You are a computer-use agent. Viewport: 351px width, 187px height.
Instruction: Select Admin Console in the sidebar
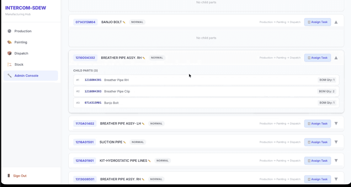point(31,76)
